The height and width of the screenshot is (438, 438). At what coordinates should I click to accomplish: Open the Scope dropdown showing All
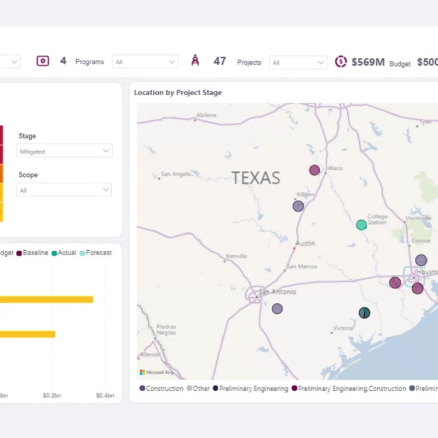click(64, 190)
